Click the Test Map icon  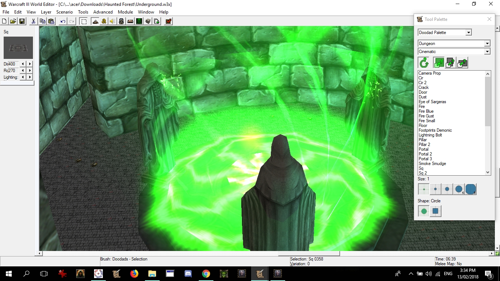point(168,21)
